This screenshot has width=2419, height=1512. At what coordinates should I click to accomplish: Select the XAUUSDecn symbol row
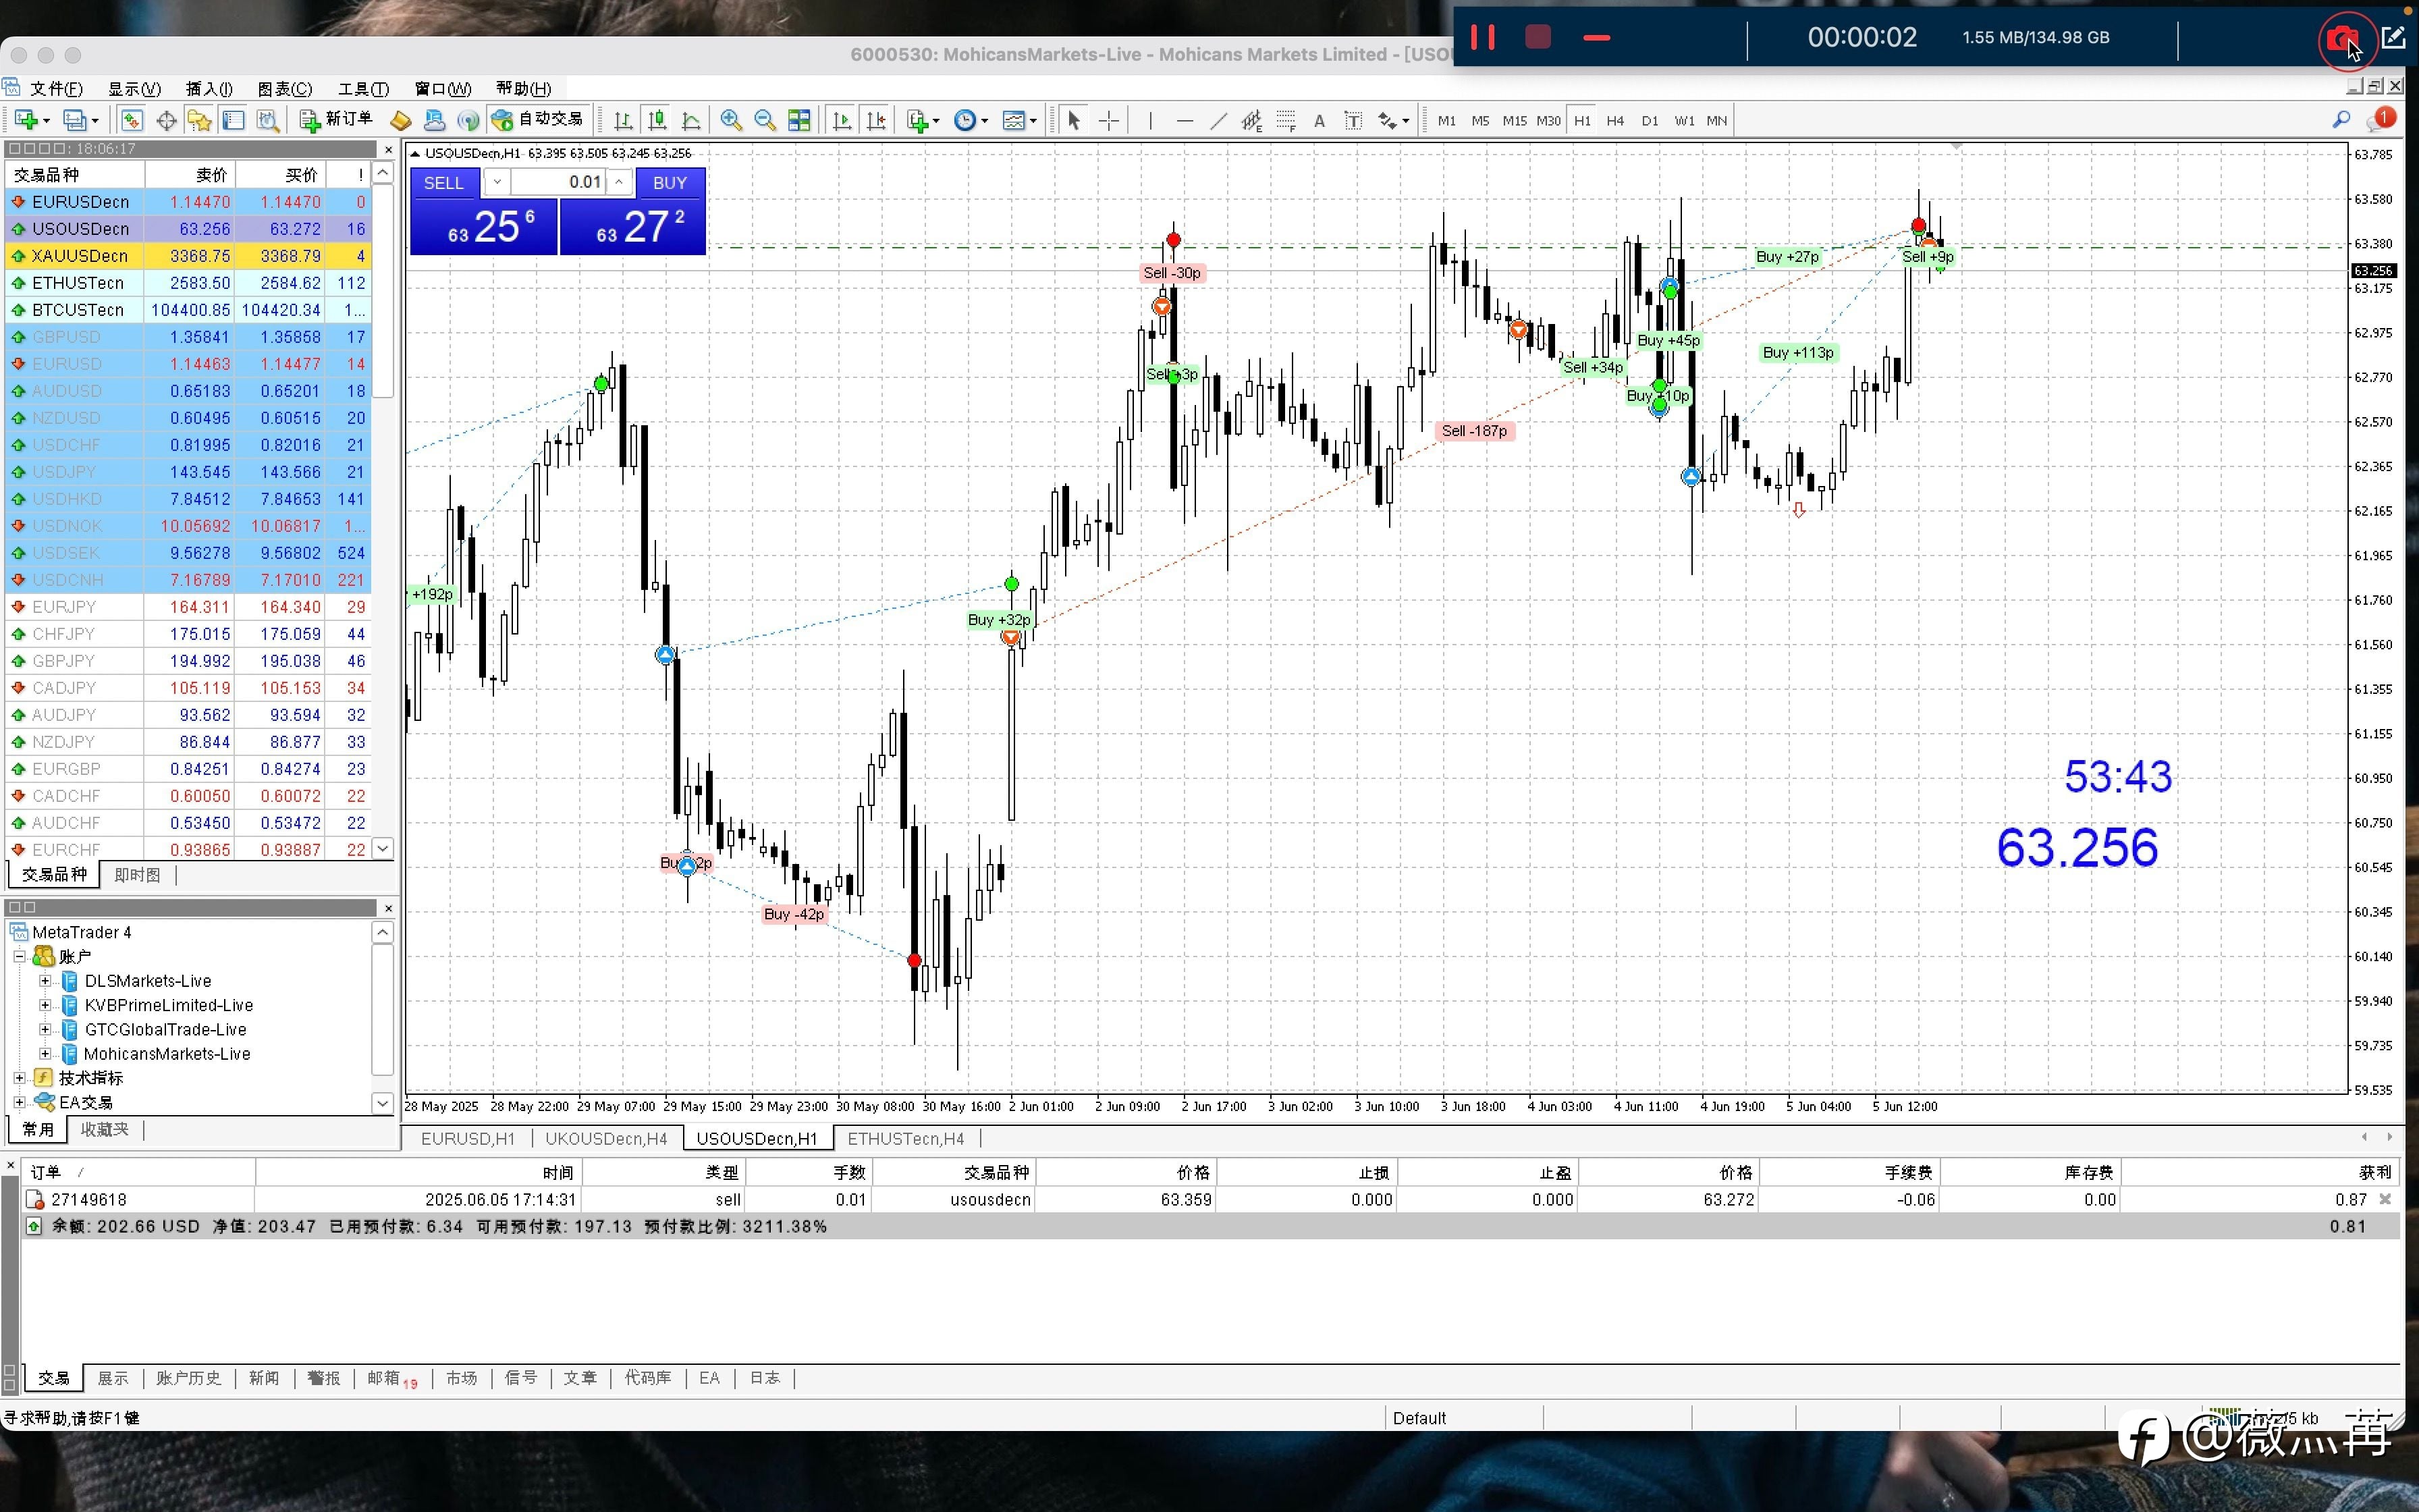pos(80,255)
